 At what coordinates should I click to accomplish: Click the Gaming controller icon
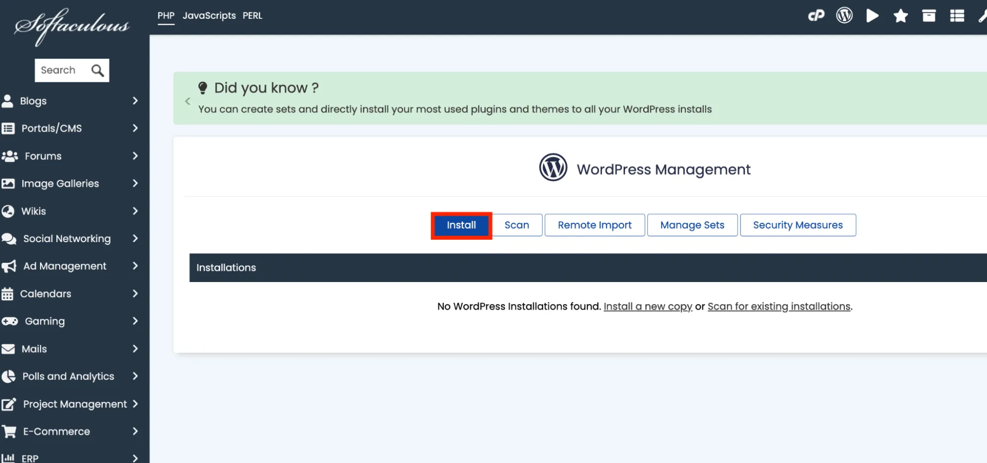pos(9,321)
